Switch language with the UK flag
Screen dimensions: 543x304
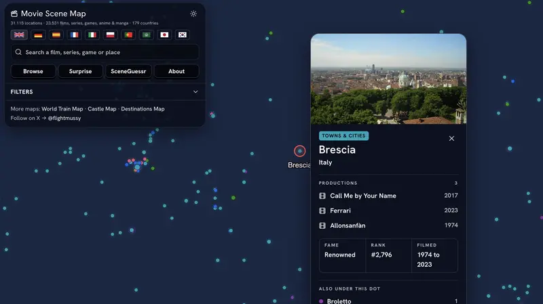click(x=19, y=35)
